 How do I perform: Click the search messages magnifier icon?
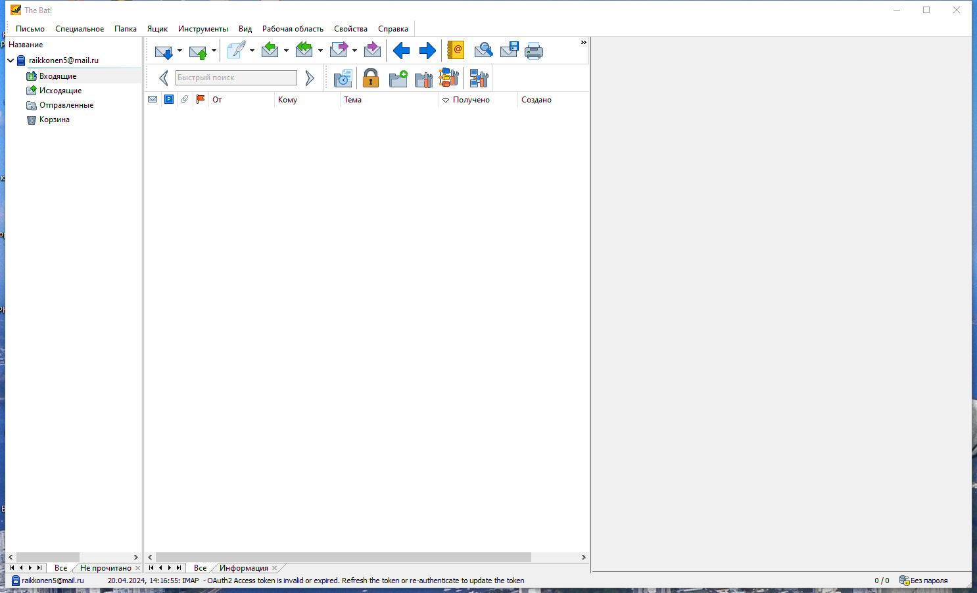pos(483,51)
